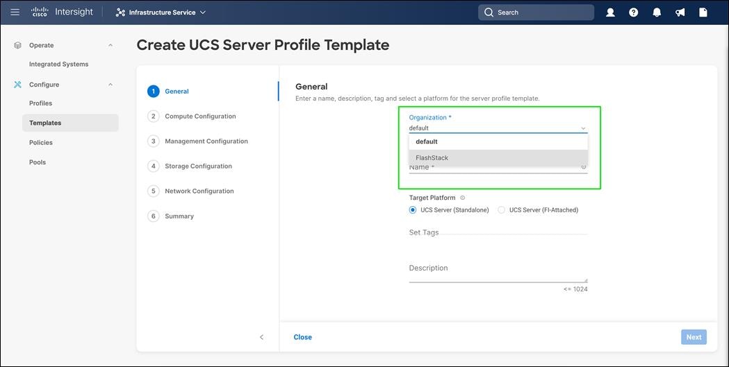Click the Next button
The image size is (729, 367).
point(694,337)
